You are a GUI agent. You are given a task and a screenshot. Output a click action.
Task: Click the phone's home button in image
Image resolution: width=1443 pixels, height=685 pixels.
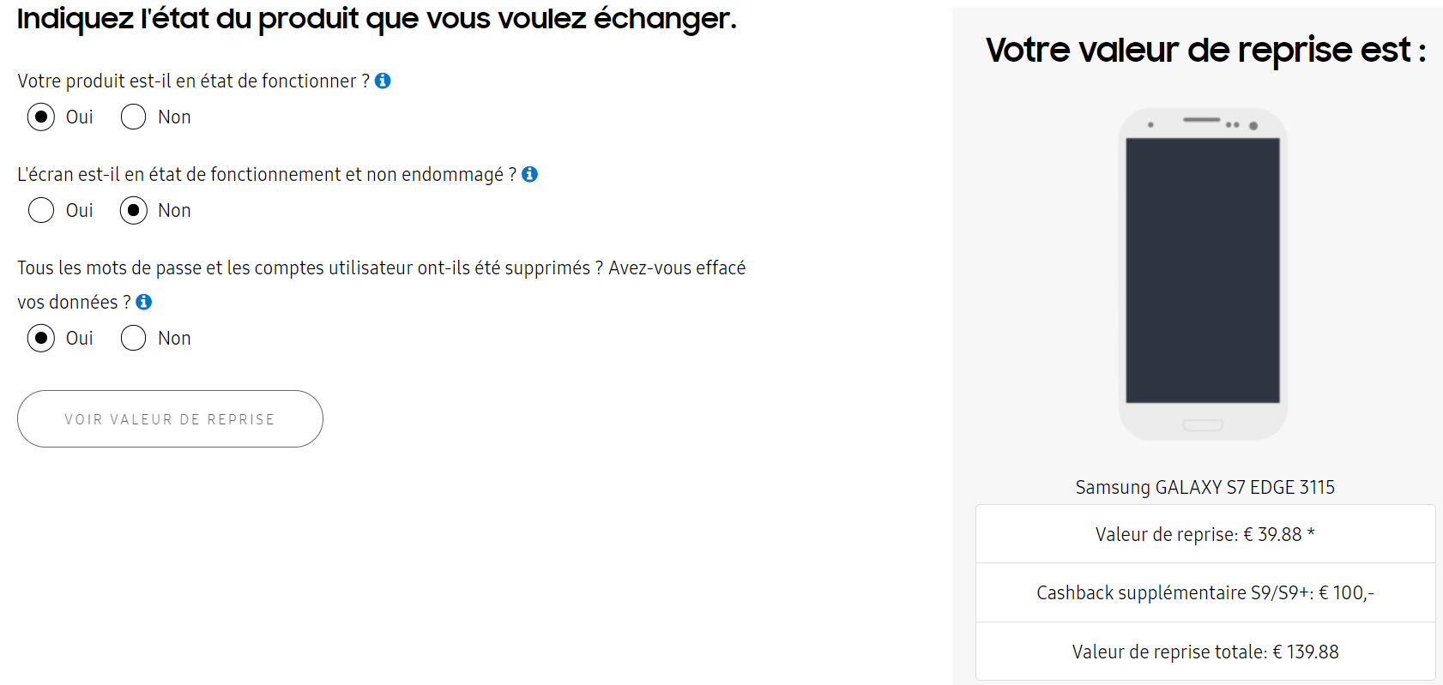click(x=1202, y=424)
